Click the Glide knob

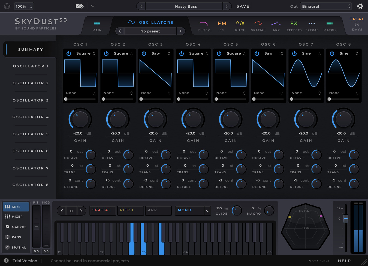click(x=237, y=210)
